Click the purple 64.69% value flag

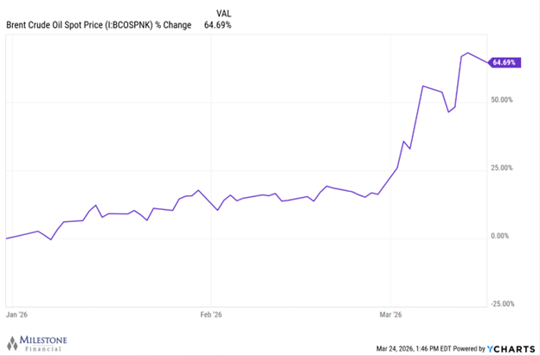pyautogui.click(x=504, y=62)
